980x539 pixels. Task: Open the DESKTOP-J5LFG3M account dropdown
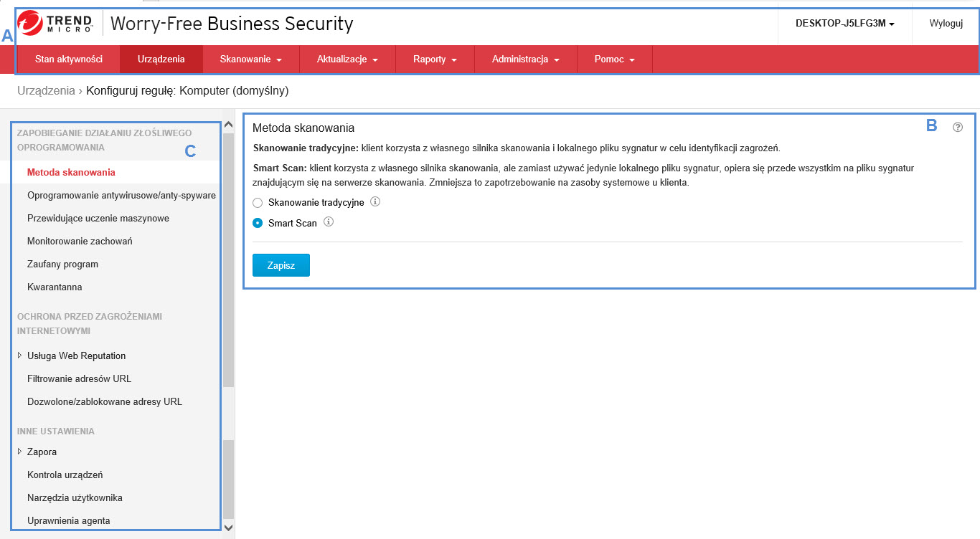coord(844,23)
